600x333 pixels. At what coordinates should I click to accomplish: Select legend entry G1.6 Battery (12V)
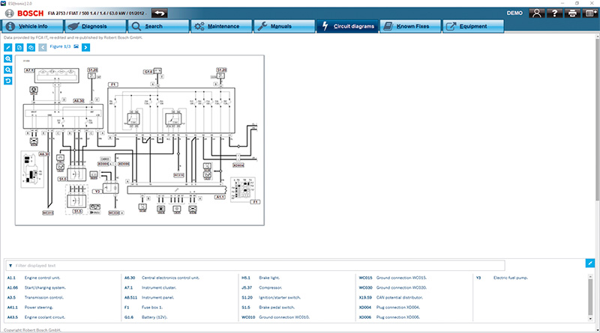pos(145,317)
